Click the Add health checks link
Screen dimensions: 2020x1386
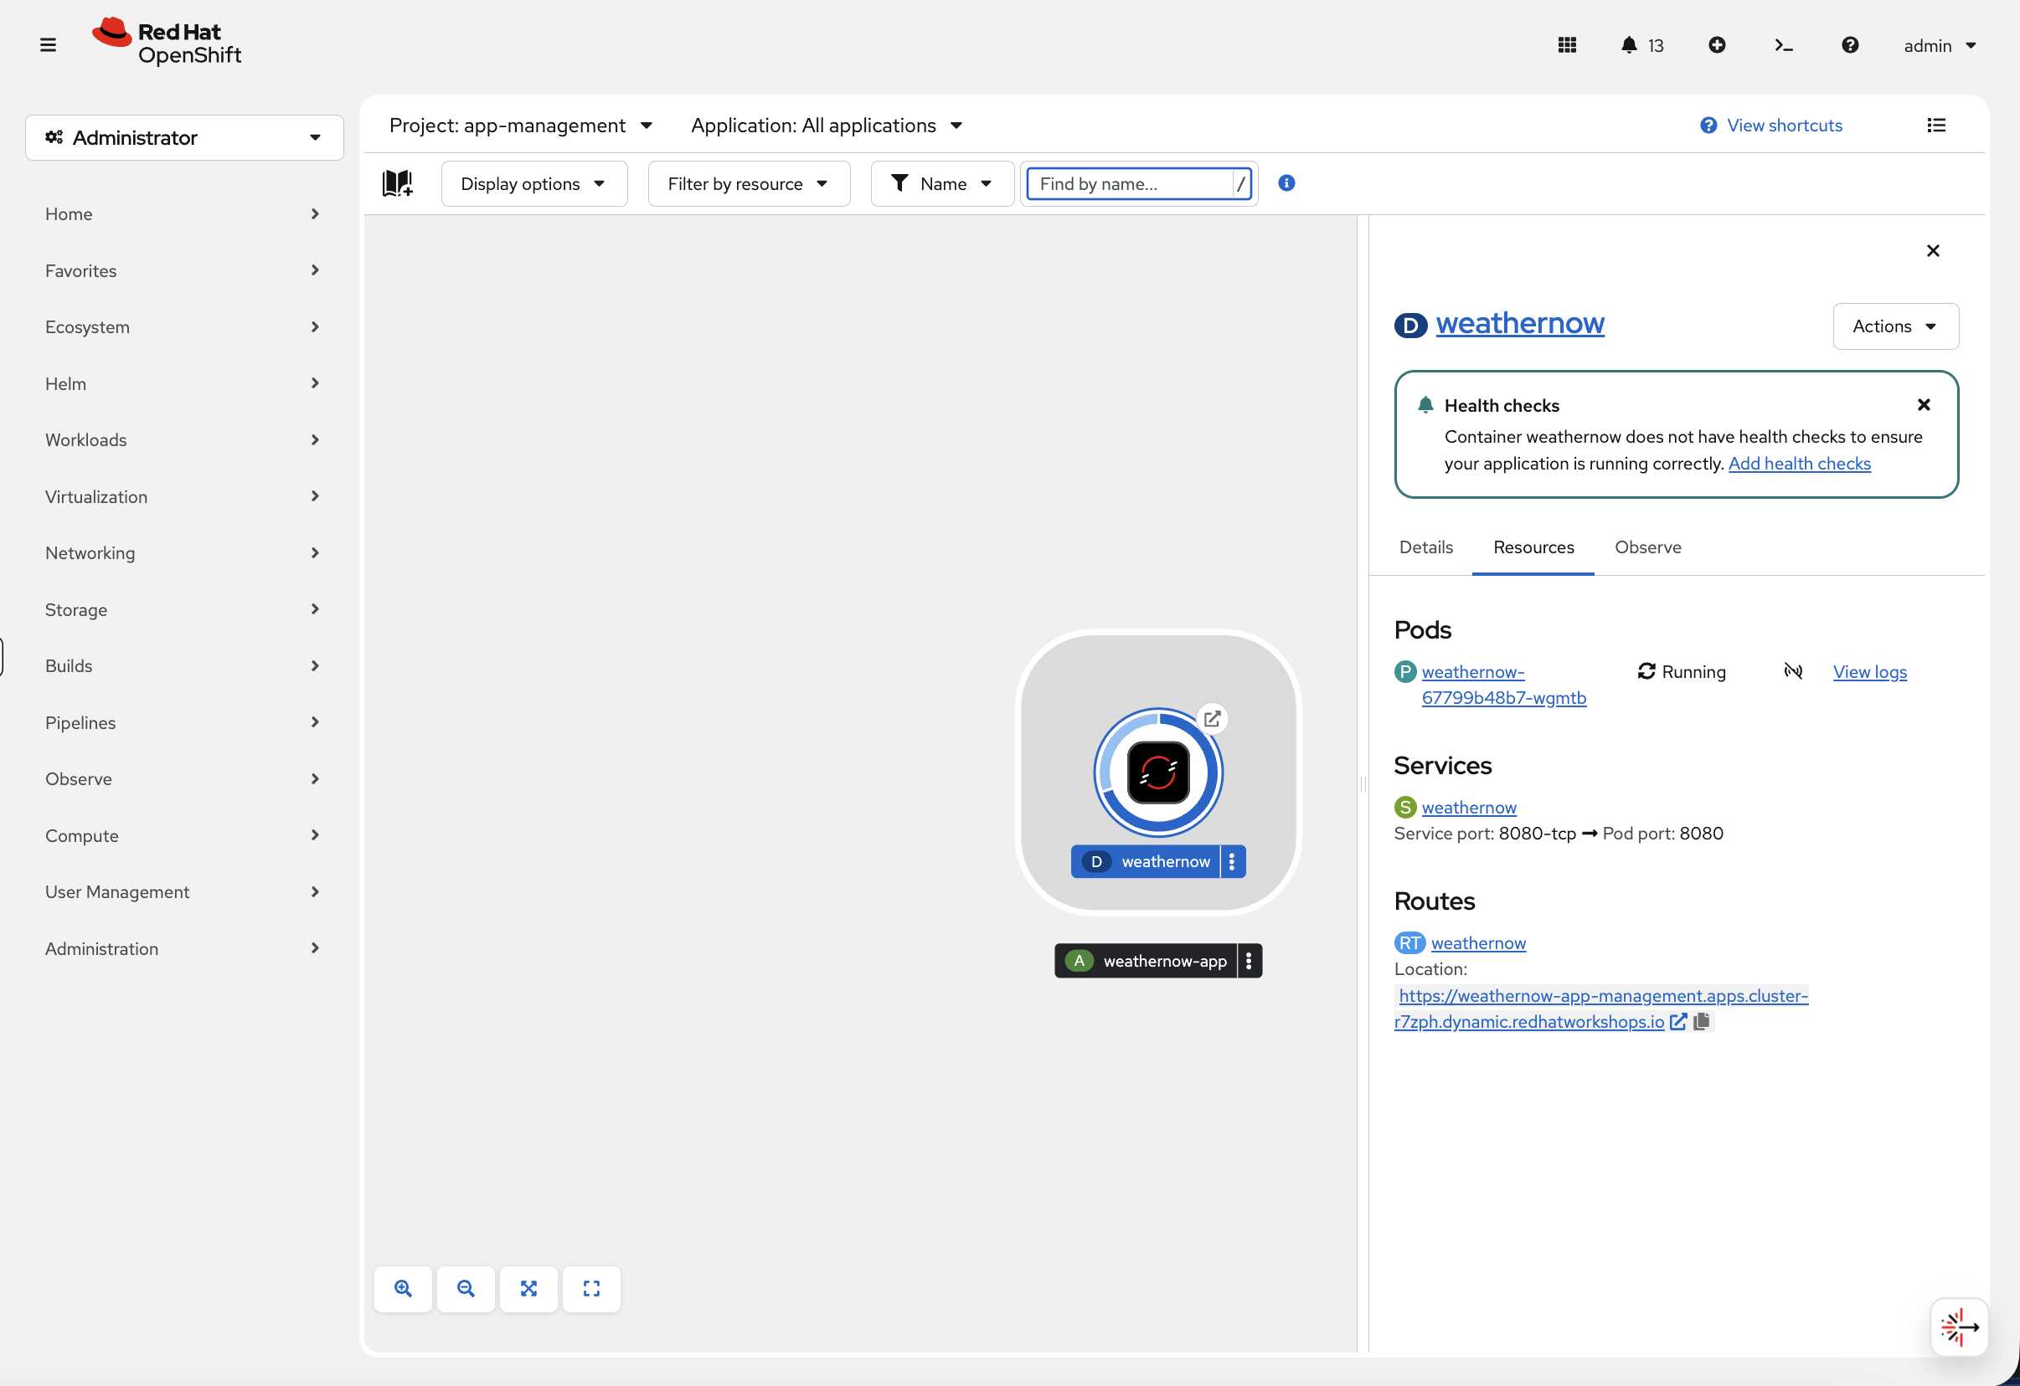1799,464
